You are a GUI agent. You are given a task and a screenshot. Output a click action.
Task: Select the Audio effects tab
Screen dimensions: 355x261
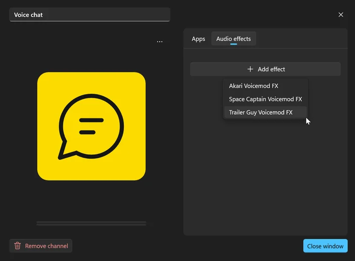pos(234,39)
